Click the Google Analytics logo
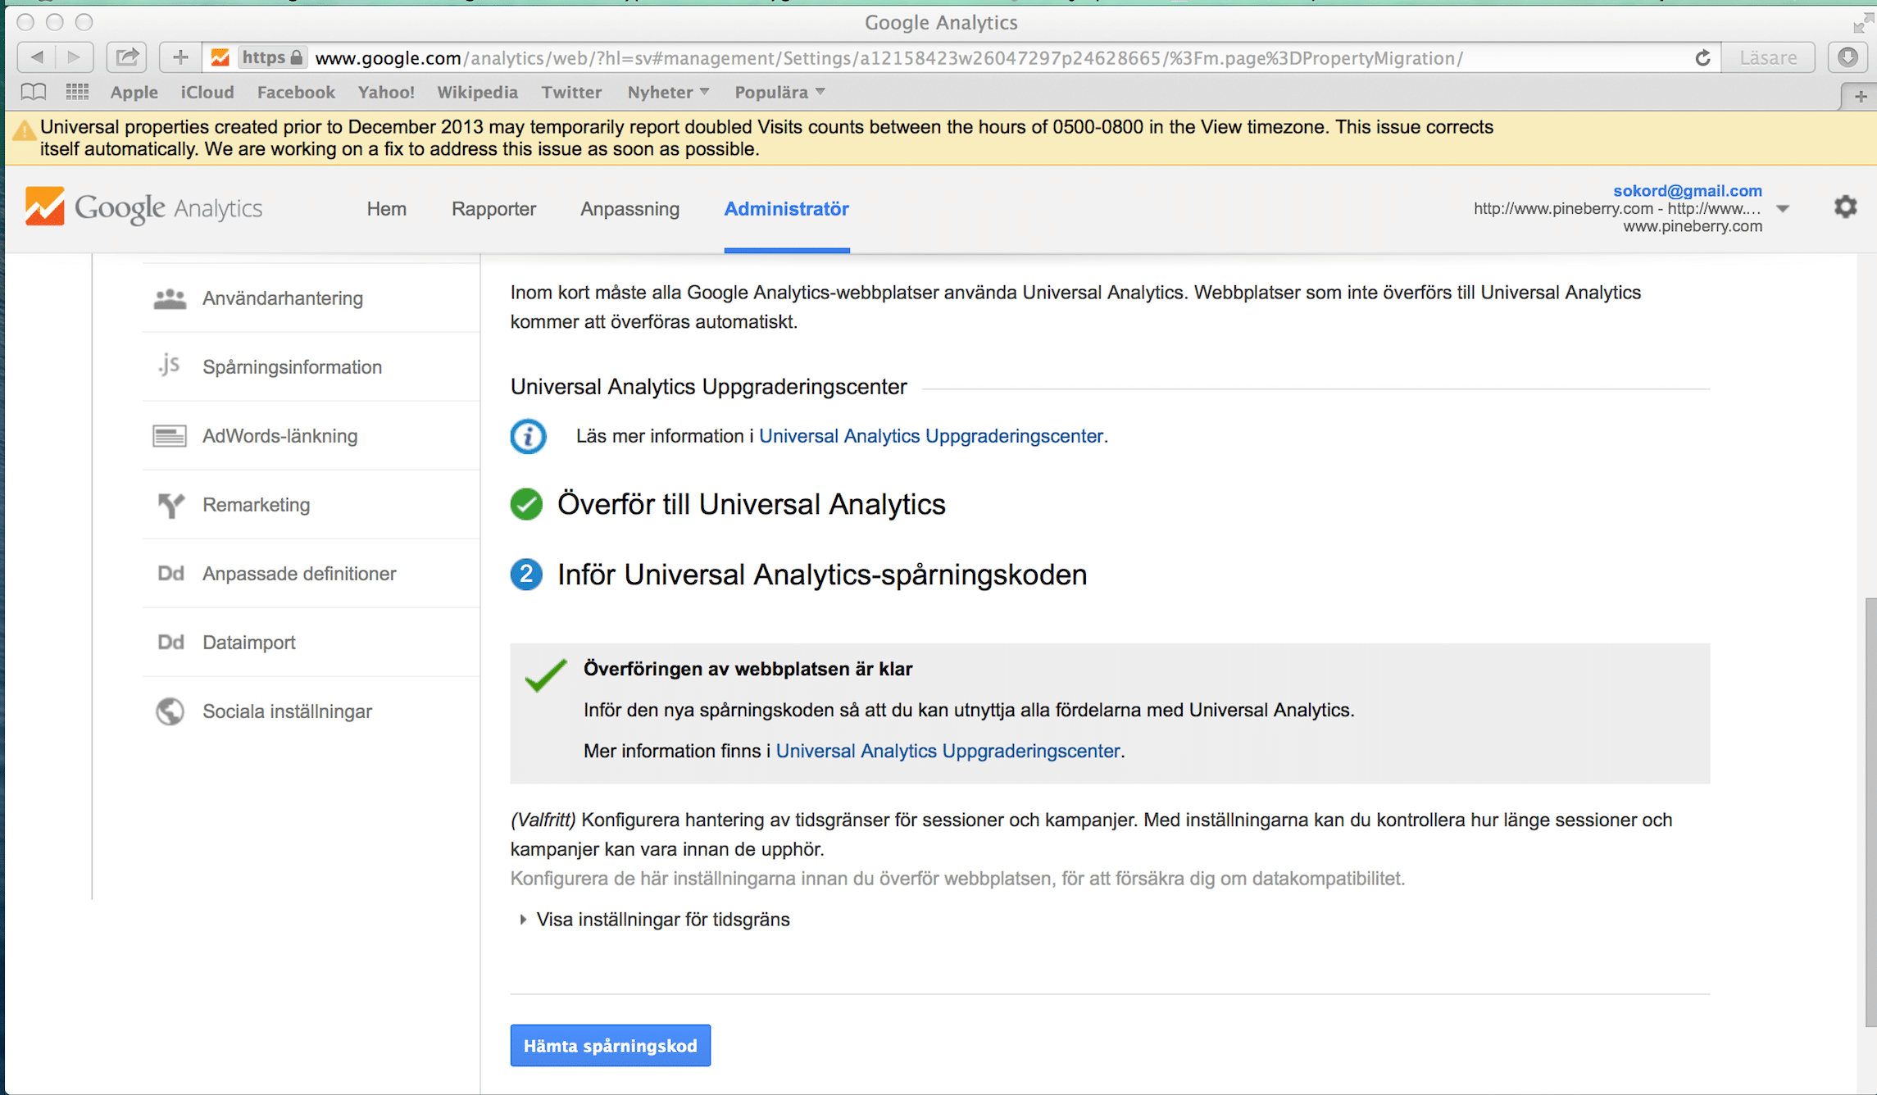The width and height of the screenshot is (1877, 1095). [144, 207]
